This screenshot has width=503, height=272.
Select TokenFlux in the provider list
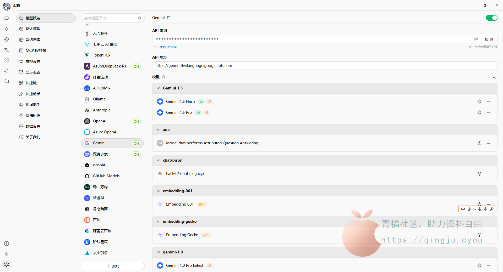pyautogui.click(x=112, y=55)
